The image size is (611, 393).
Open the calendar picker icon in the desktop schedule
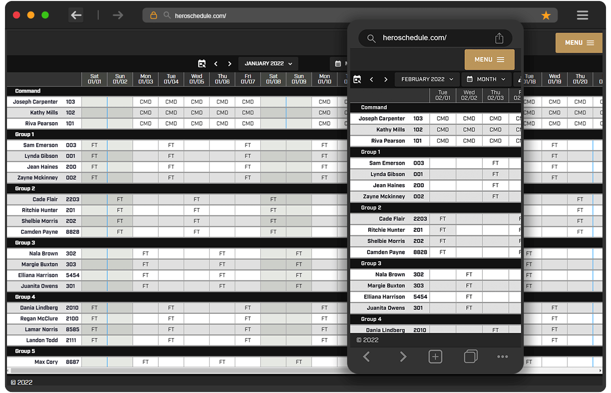pos(202,64)
